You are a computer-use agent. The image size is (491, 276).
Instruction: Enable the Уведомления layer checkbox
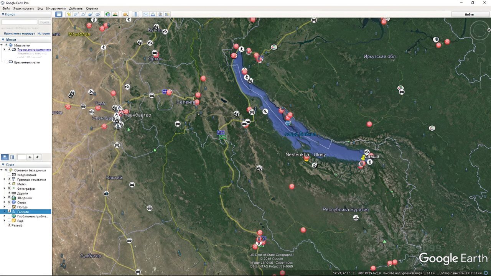9,175
